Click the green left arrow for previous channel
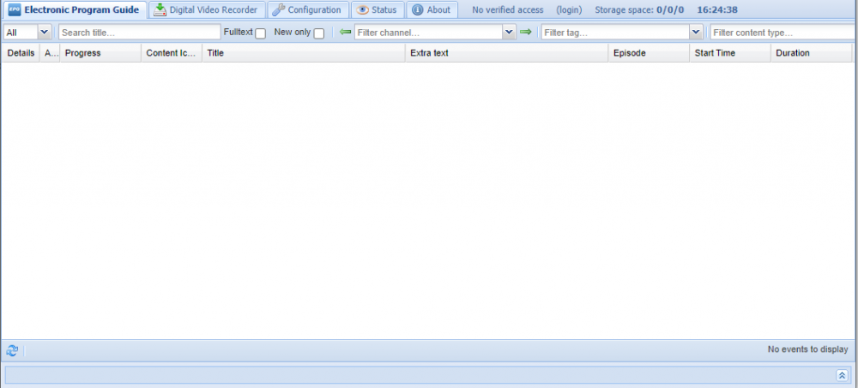 (345, 33)
